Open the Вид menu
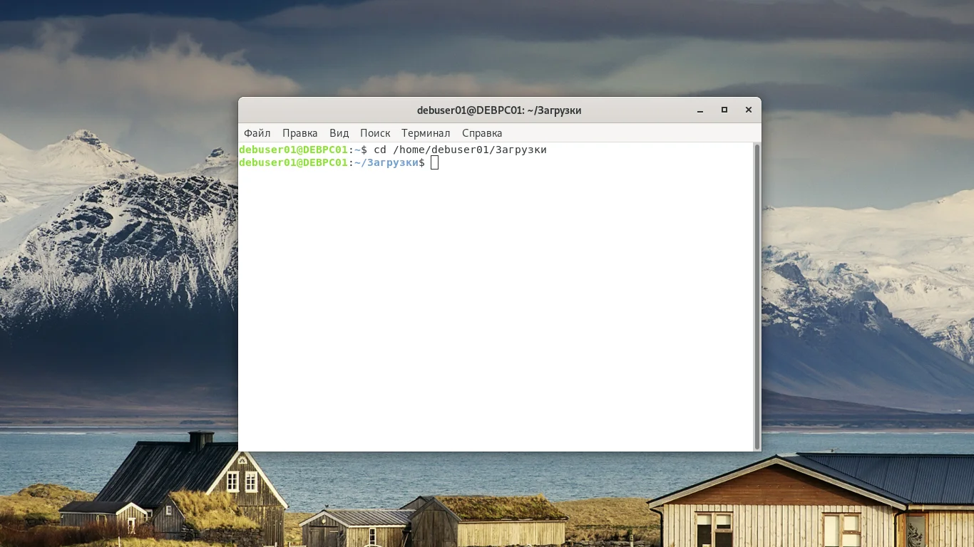974x547 pixels. tap(339, 133)
